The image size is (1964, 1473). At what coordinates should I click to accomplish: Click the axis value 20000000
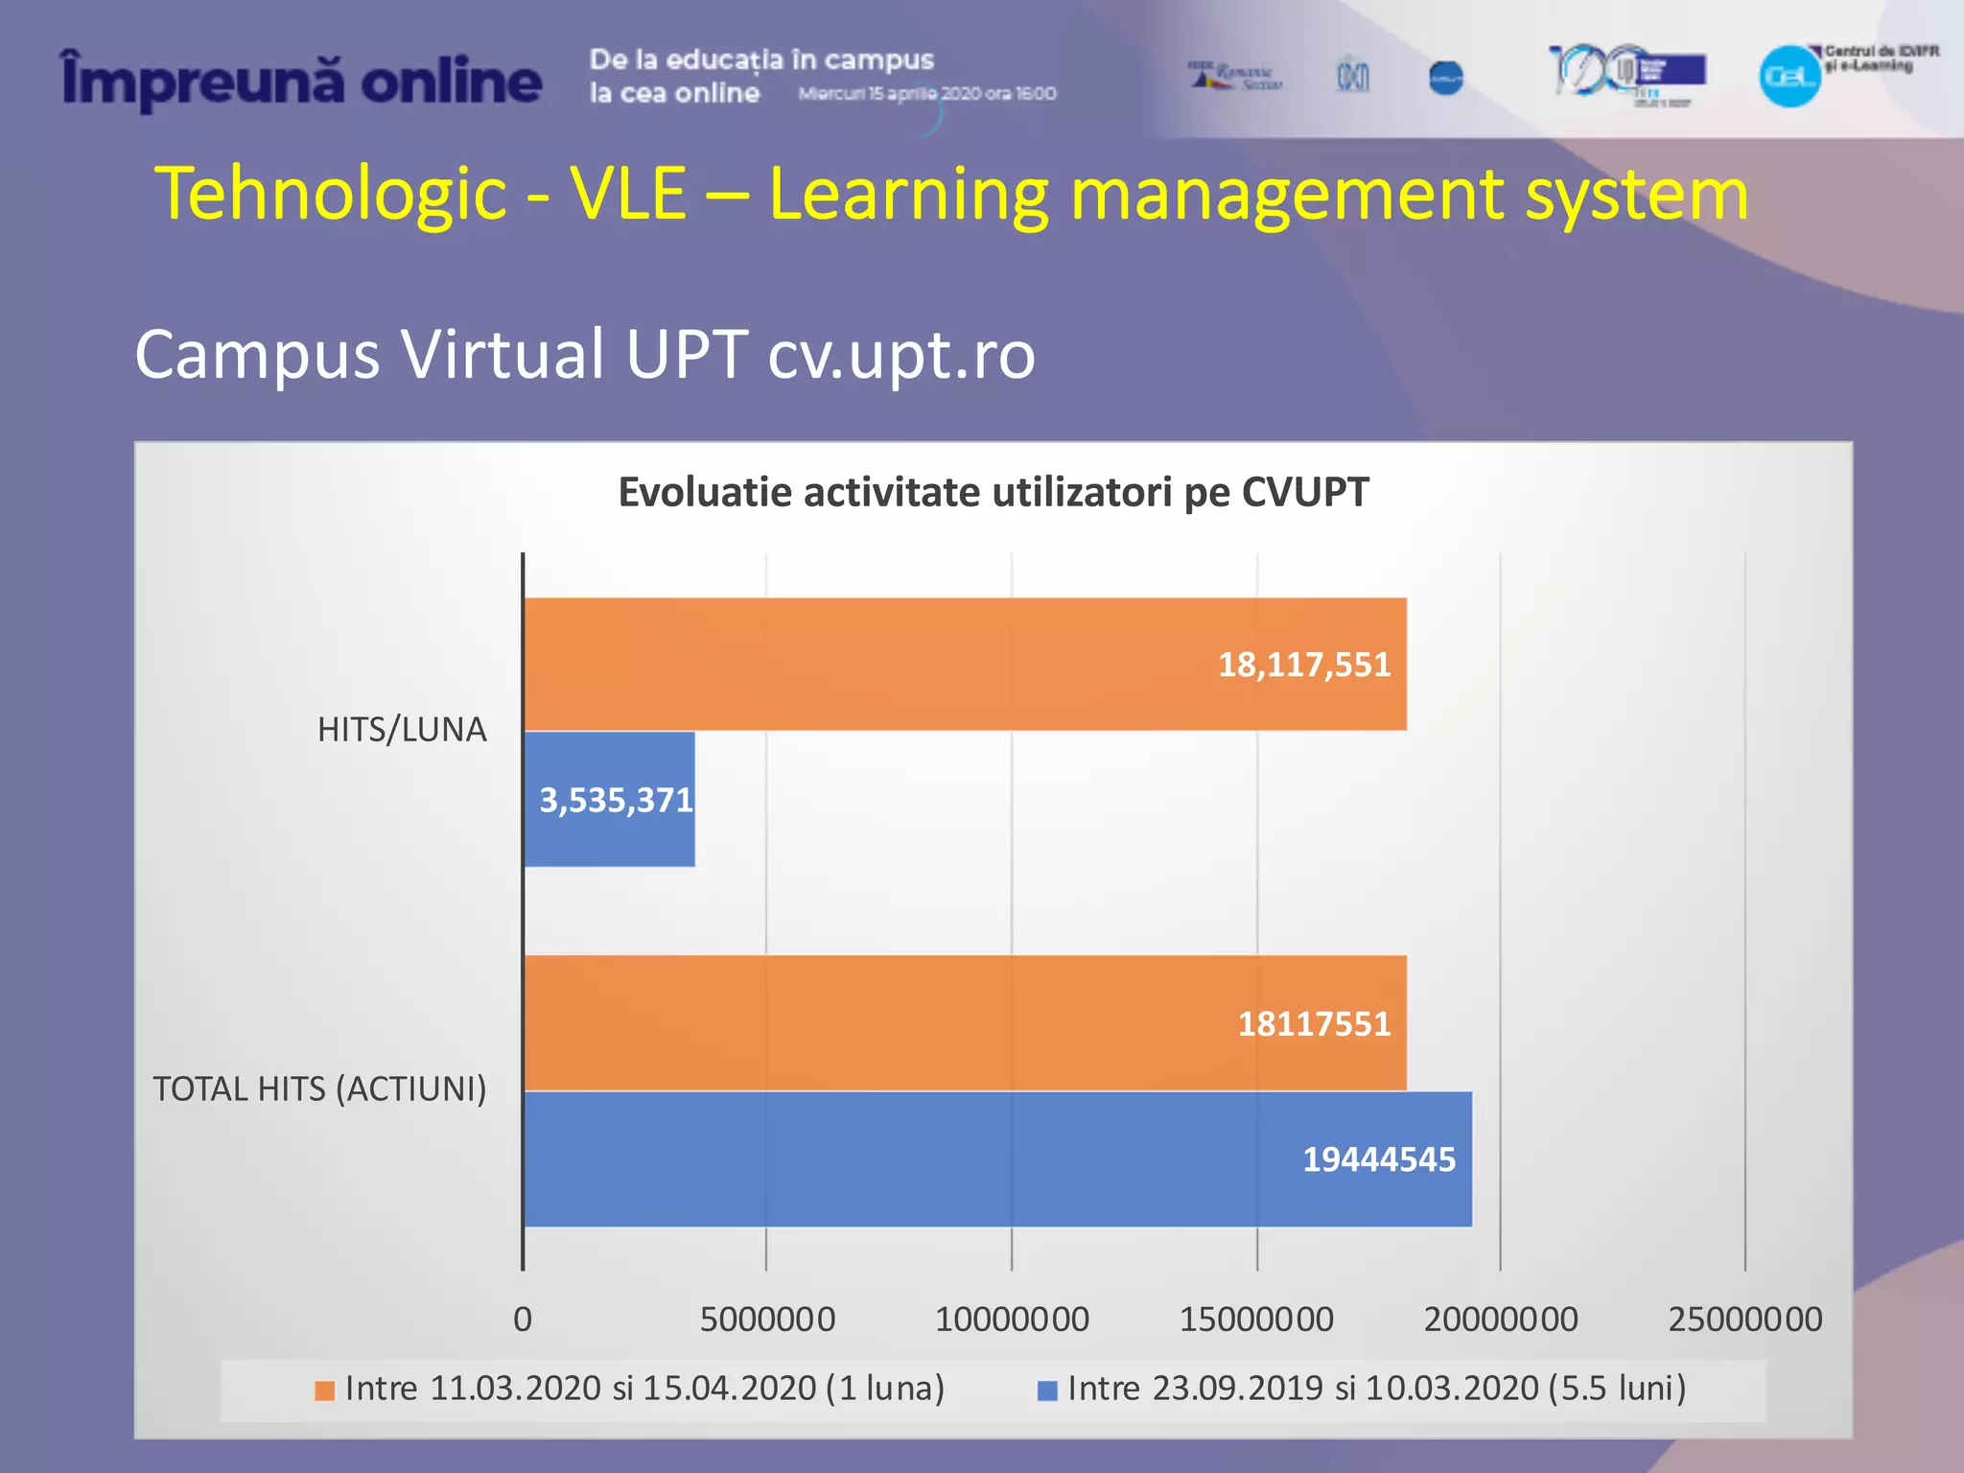coord(1501,1320)
